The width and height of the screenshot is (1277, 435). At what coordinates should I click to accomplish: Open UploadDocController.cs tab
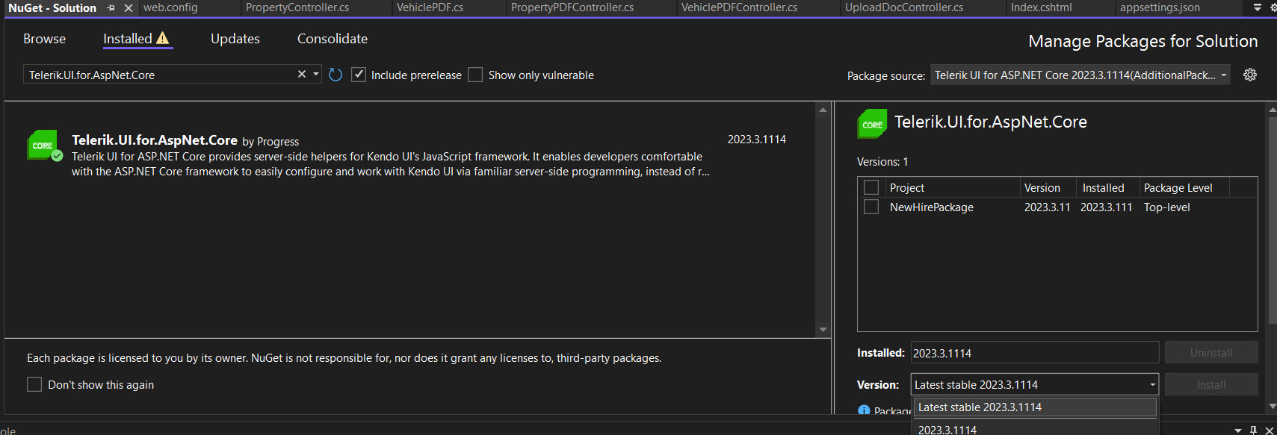903,7
